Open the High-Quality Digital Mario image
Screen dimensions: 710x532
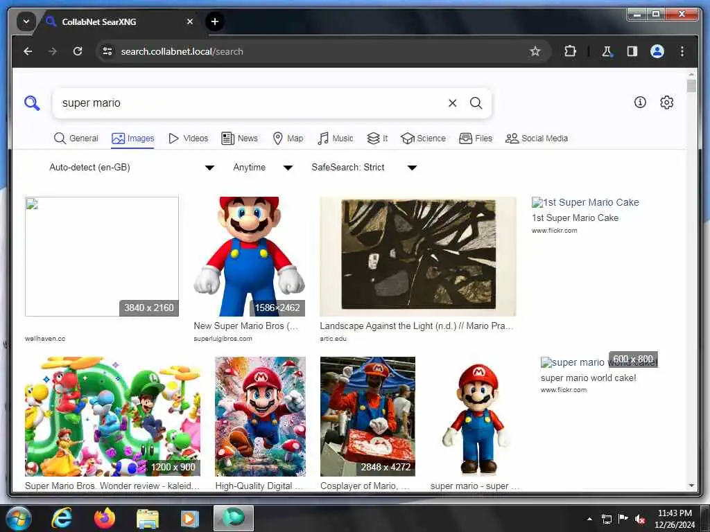pyautogui.click(x=261, y=416)
